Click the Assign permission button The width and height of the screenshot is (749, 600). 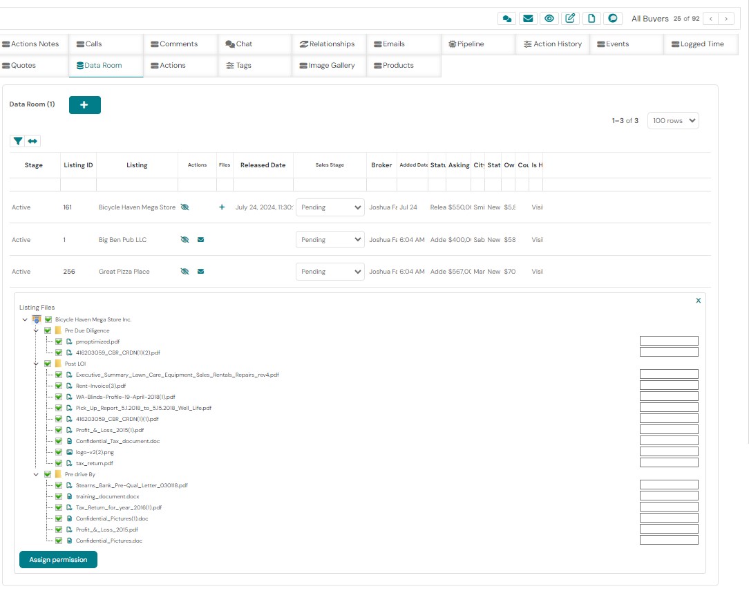coord(58,560)
